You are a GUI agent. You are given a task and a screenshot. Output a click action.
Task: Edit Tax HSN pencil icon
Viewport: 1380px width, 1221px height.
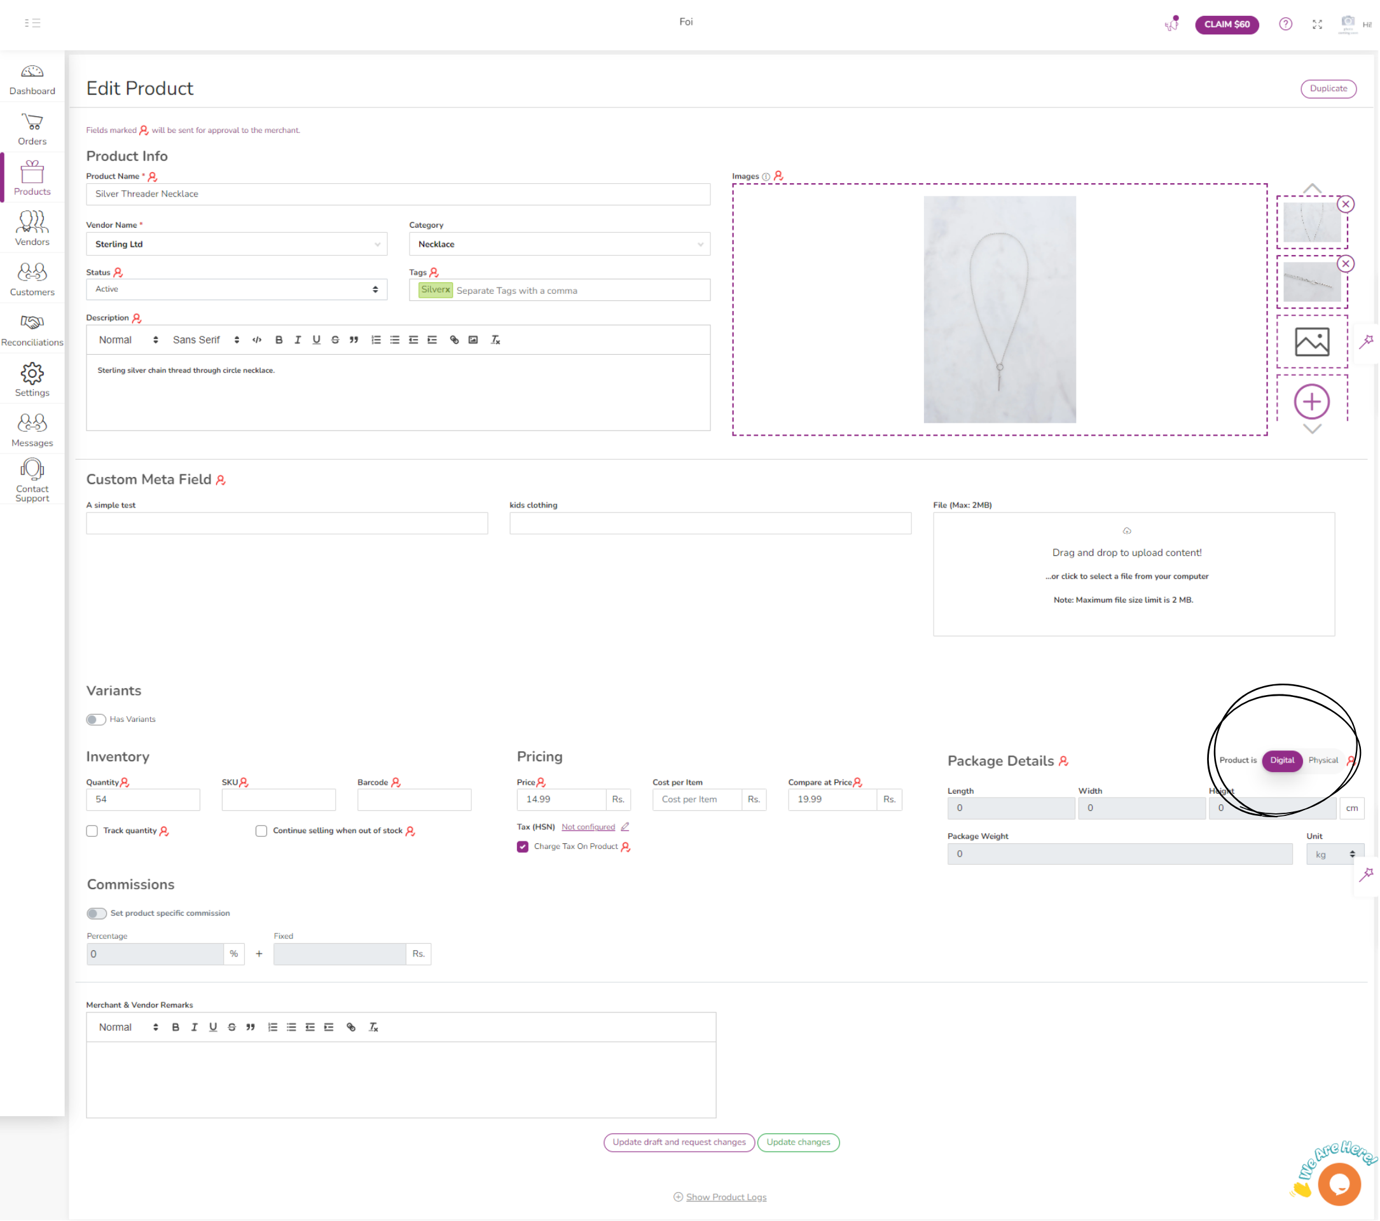click(626, 827)
